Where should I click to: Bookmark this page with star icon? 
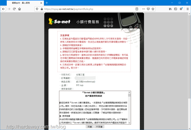tap(153, 9)
